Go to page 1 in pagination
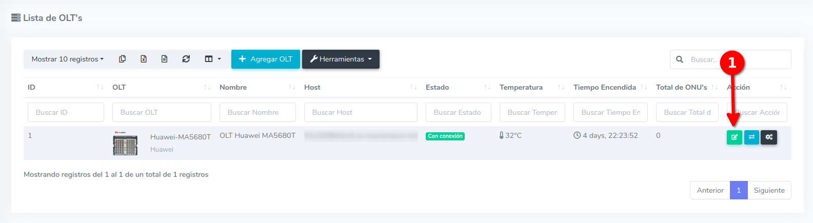The width and height of the screenshot is (813, 223). (739, 190)
